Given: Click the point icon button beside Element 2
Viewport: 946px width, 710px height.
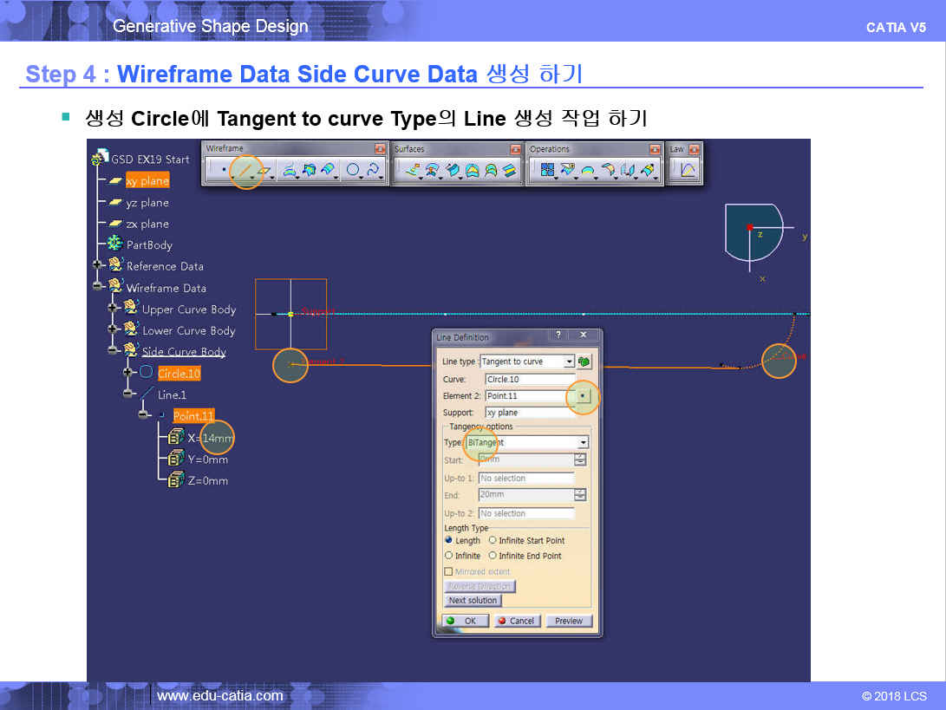Looking at the screenshot, I should pos(584,396).
